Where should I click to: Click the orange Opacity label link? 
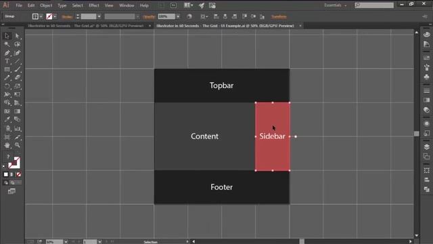tap(149, 16)
